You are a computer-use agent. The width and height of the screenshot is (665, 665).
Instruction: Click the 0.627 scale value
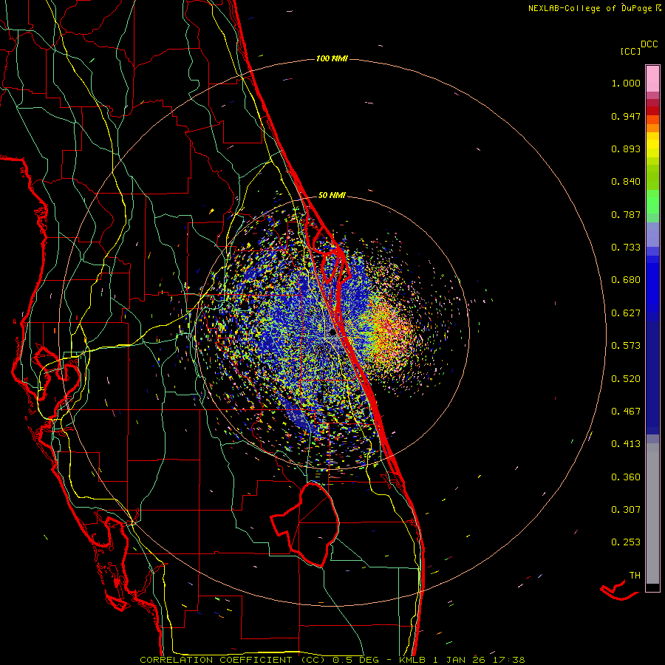(x=626, y=313)
